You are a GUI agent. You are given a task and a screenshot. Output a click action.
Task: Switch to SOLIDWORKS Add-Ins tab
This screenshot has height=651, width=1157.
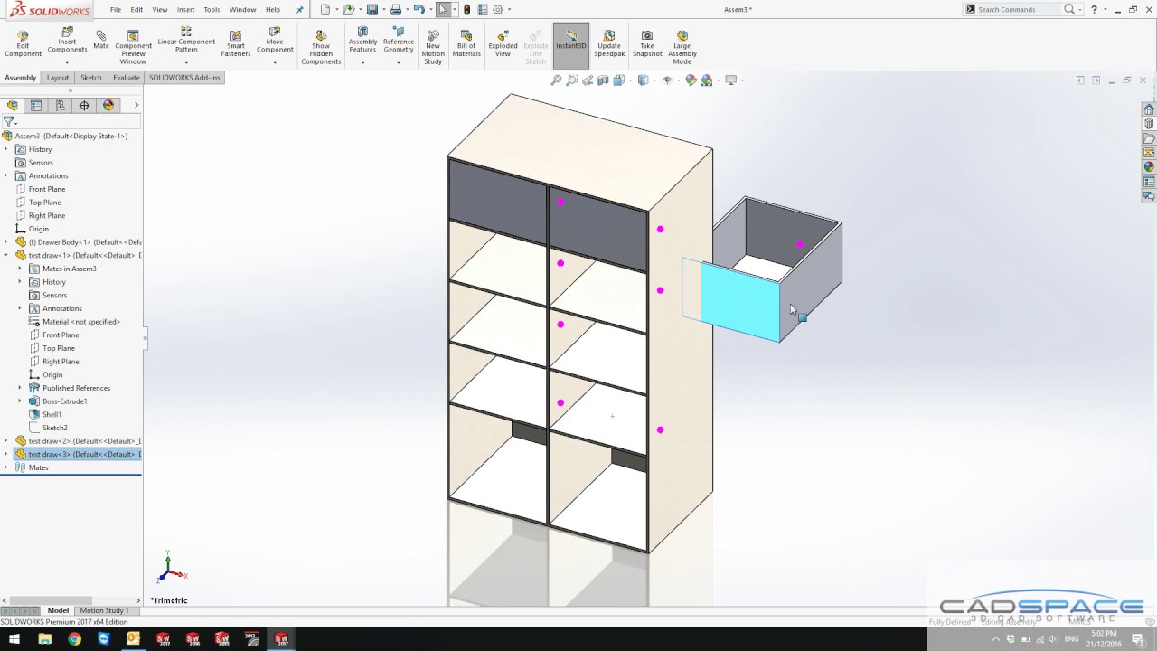coord(184,78)
